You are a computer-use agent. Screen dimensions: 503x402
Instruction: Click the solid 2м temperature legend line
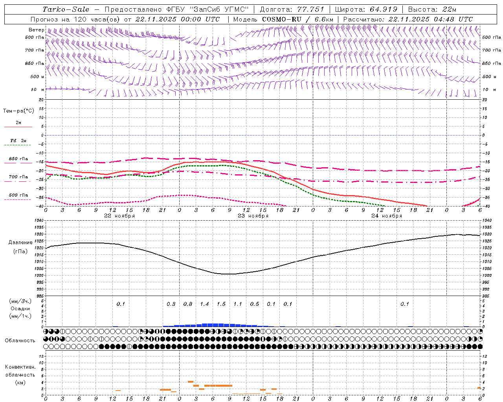click(18, 127)
